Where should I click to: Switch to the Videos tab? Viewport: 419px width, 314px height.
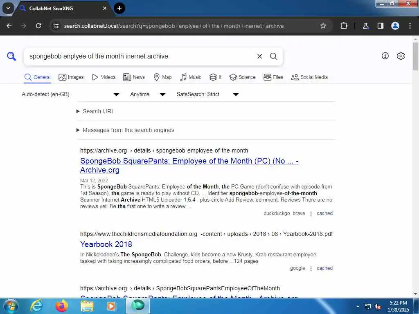click(x=104, y=77)
